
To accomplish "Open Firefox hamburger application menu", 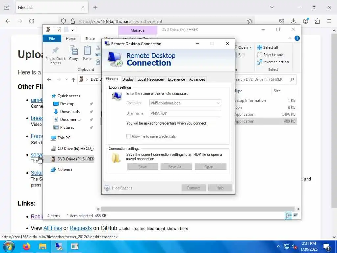I will [329, 21].
